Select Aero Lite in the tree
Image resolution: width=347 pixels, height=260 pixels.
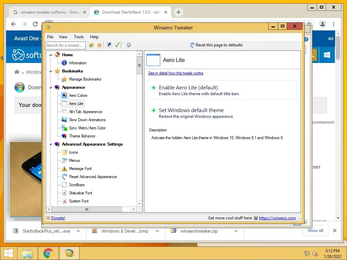tap(76, 104)
